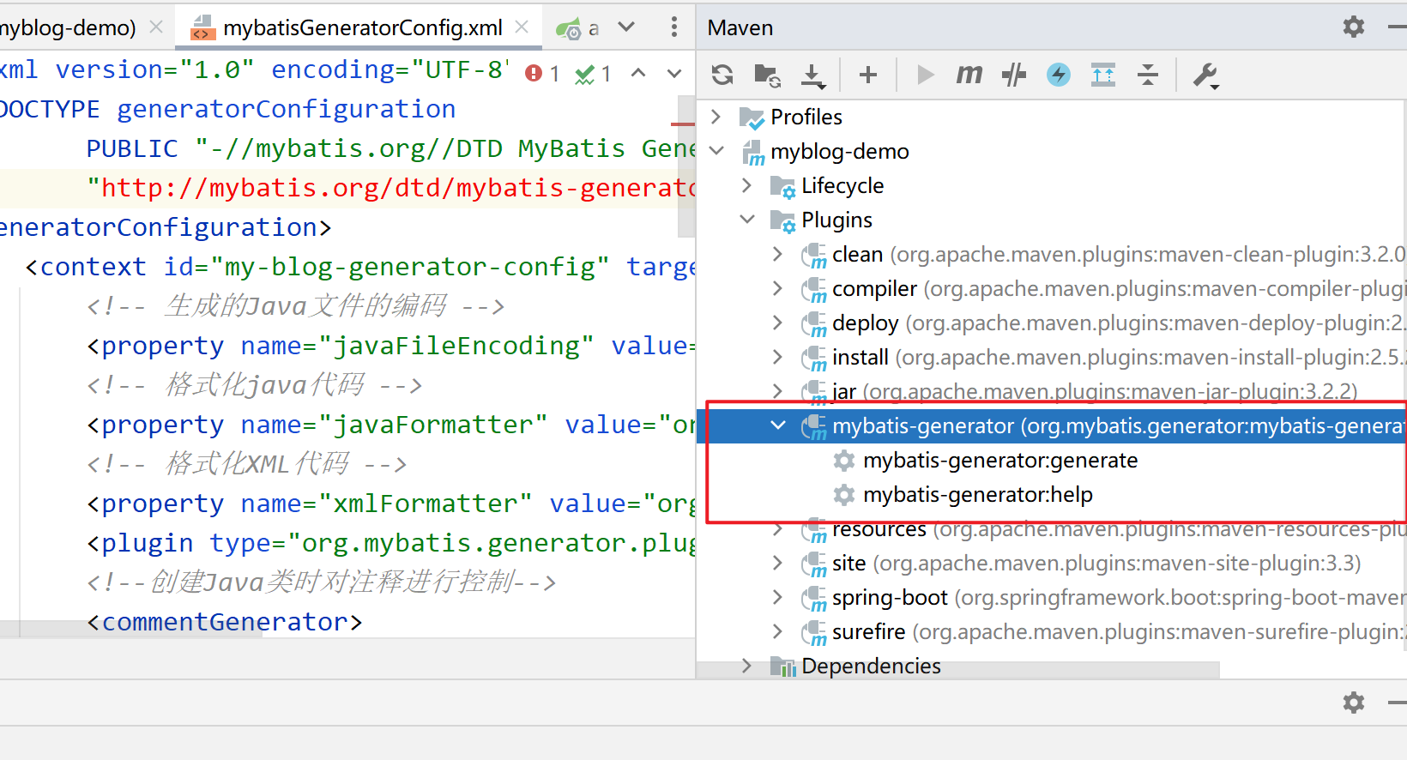Collapse all nodes in Maven tree
The image size is (1407, 760).
(1148, 75)
